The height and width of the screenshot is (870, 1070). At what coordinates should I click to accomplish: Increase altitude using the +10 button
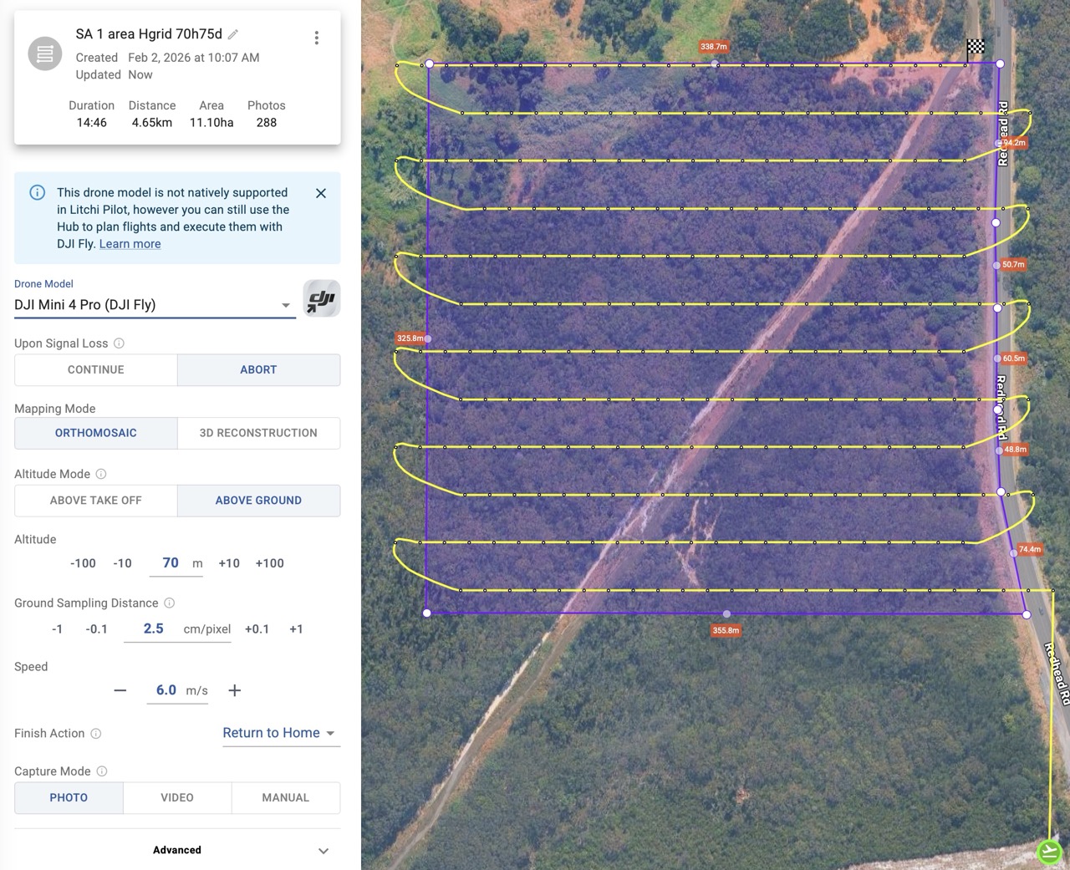229,563
